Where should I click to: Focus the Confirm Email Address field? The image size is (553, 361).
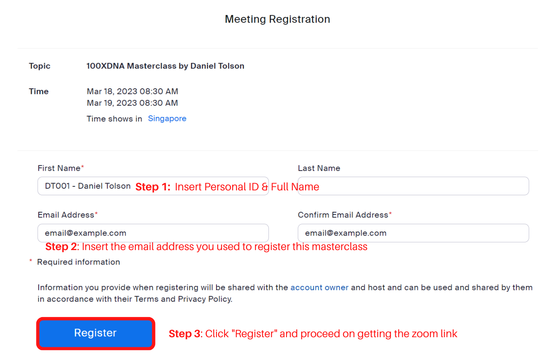coord(413,233)
